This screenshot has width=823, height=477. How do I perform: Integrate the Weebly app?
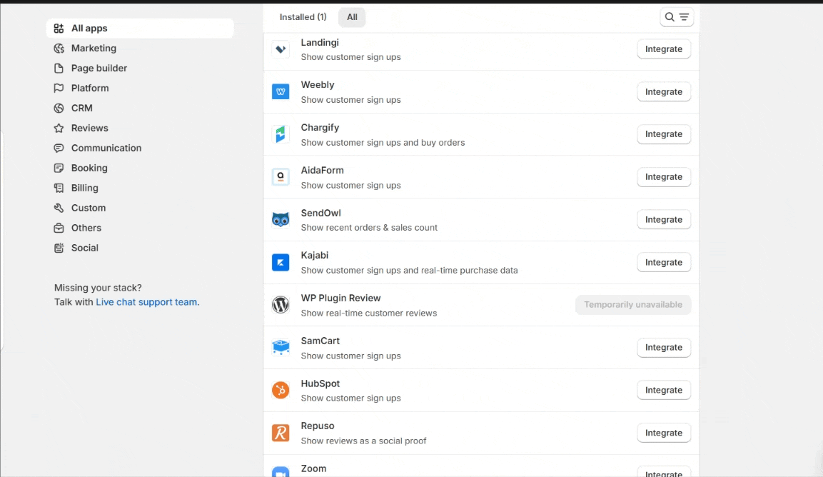(x=664, y=92)
